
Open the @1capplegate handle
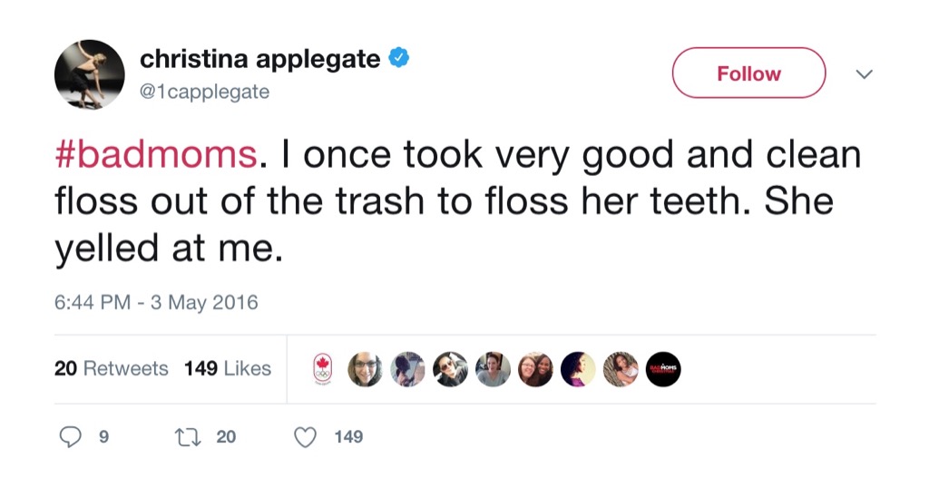pyautogui.click(x=204, y=92)
